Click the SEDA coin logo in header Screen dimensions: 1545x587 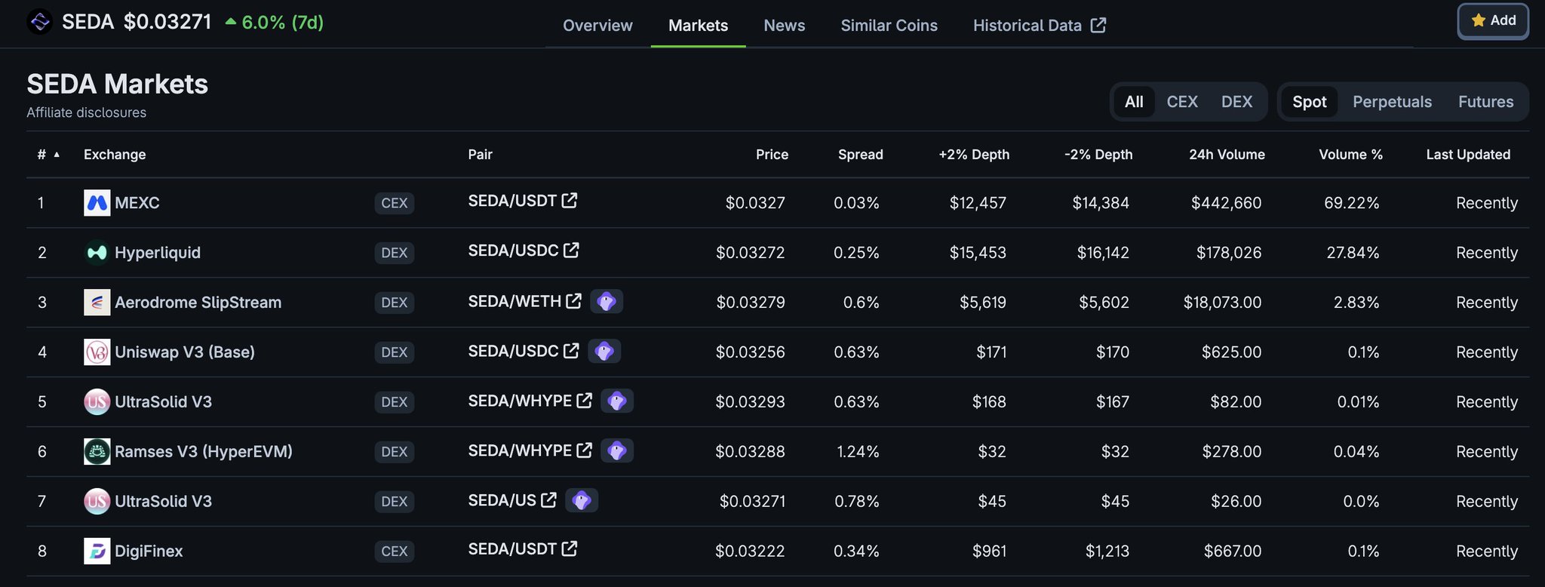coord(39,22)
